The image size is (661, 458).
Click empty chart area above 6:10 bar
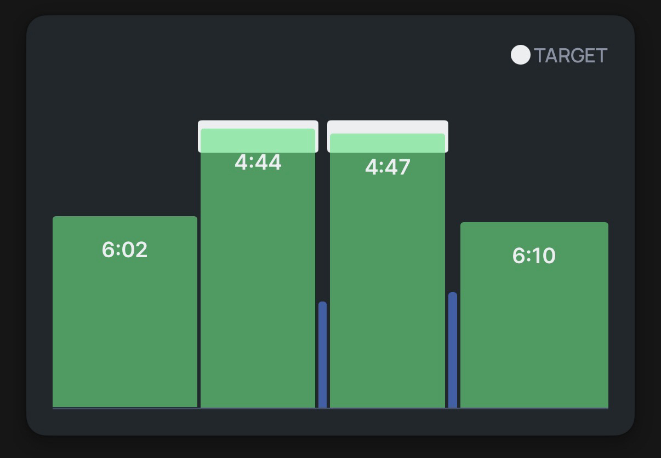coord(534,164)
